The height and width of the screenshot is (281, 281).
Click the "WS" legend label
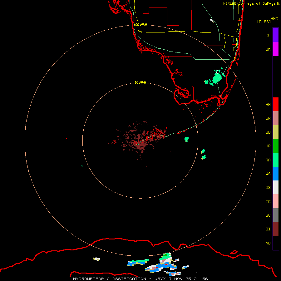tap(268, 174)
